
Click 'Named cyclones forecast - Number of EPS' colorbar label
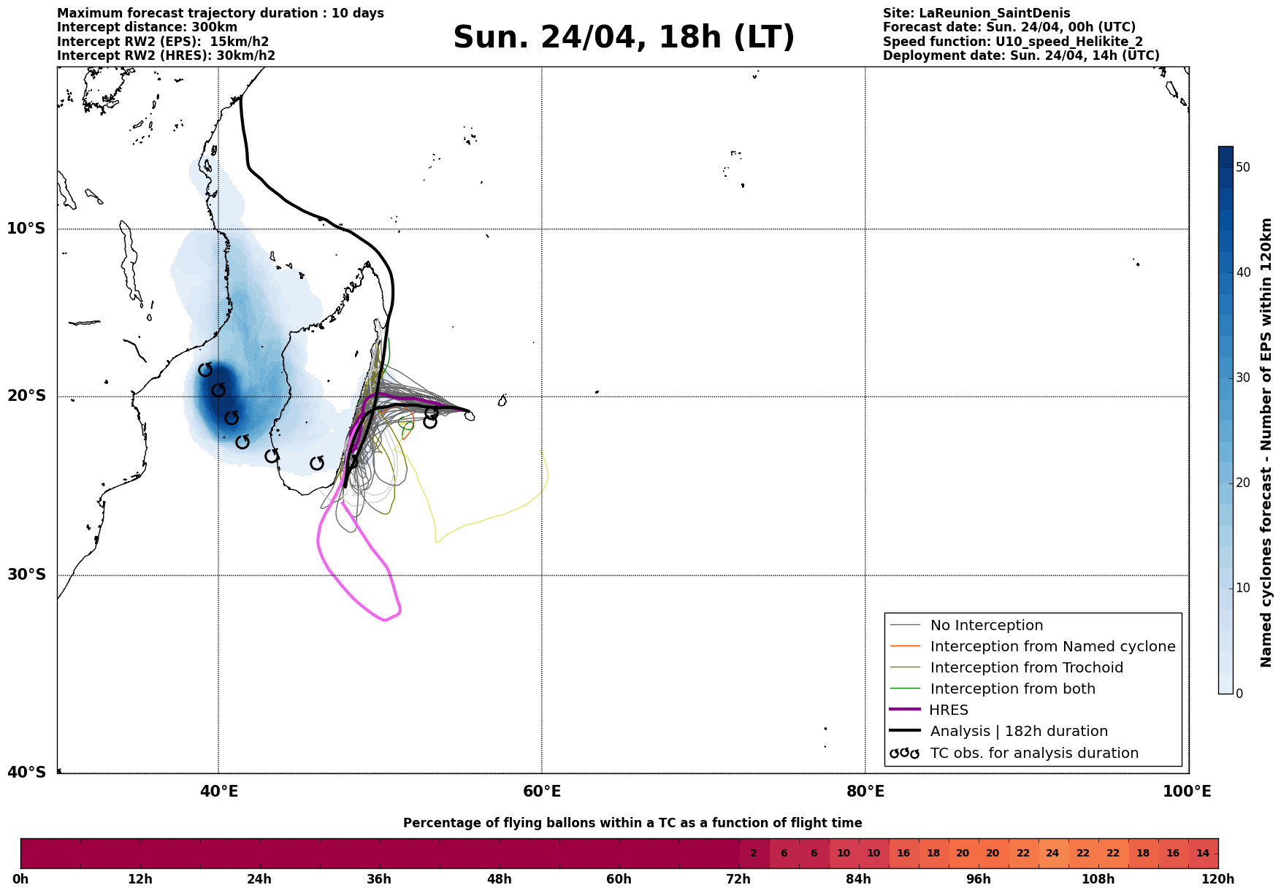(1266, 442)
